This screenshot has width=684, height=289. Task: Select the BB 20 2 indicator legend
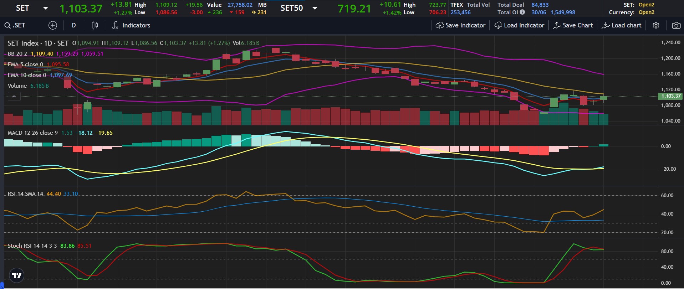pyautogui.click(x=17, y=54)
